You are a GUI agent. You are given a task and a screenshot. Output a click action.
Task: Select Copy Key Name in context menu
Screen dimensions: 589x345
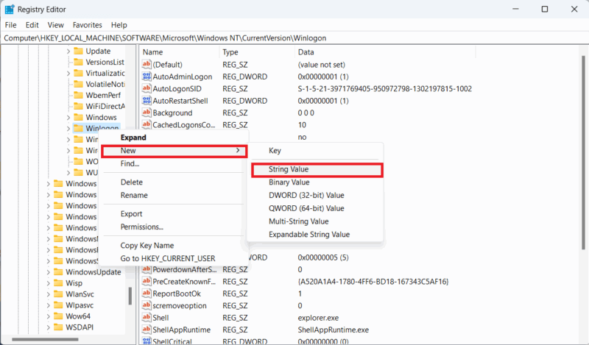[147, 245]
